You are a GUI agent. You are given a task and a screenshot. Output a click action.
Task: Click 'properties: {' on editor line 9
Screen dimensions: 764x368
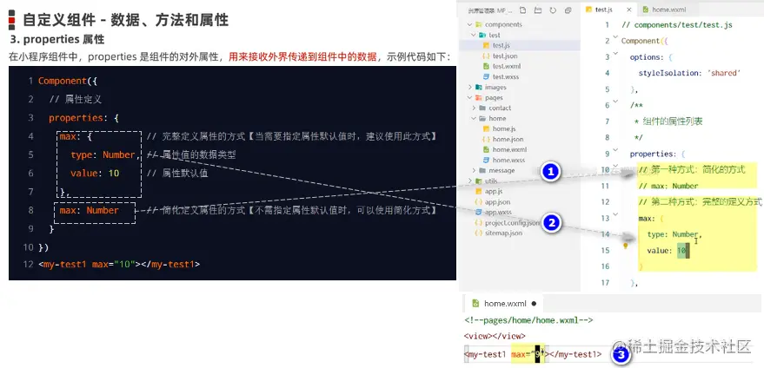(x=657, y=154)
